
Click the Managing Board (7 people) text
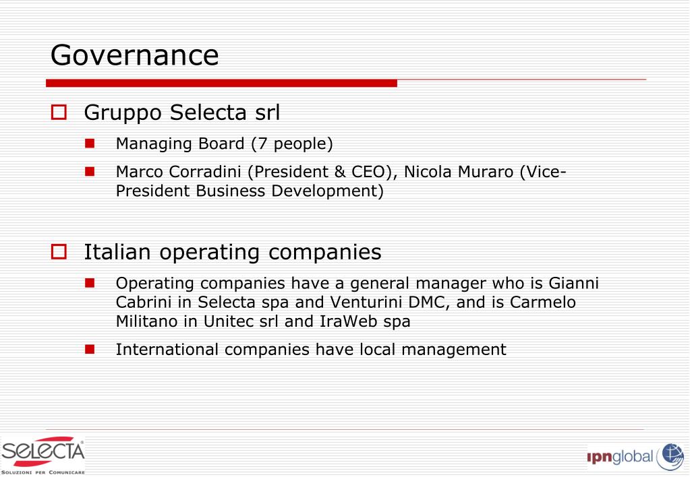tap(225, 144)
